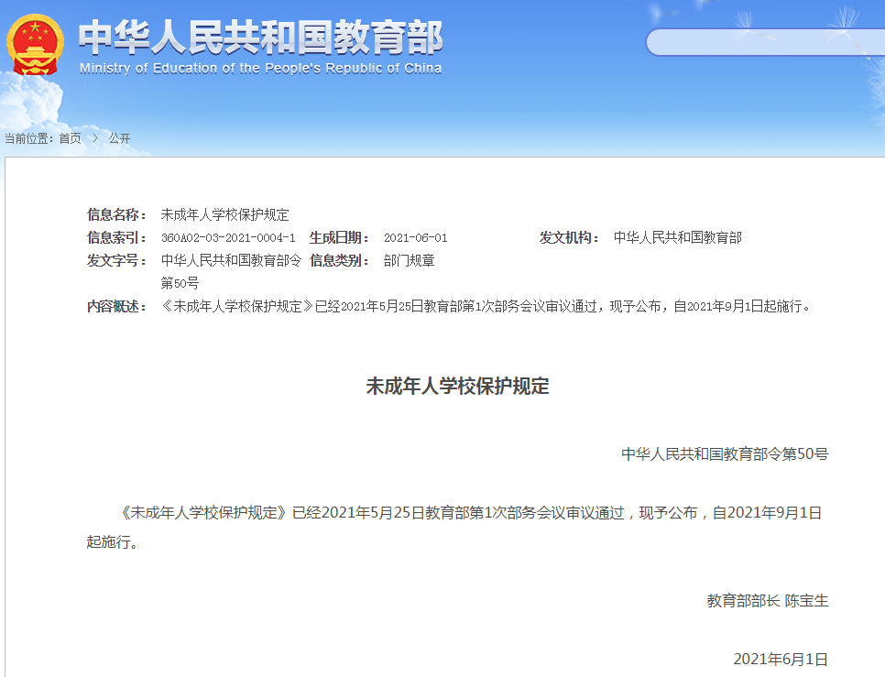The width and height of the screenshot is (885, 677).
Task: Click the 生成日期 value 2021-06-01
Action: pos(415,237)
